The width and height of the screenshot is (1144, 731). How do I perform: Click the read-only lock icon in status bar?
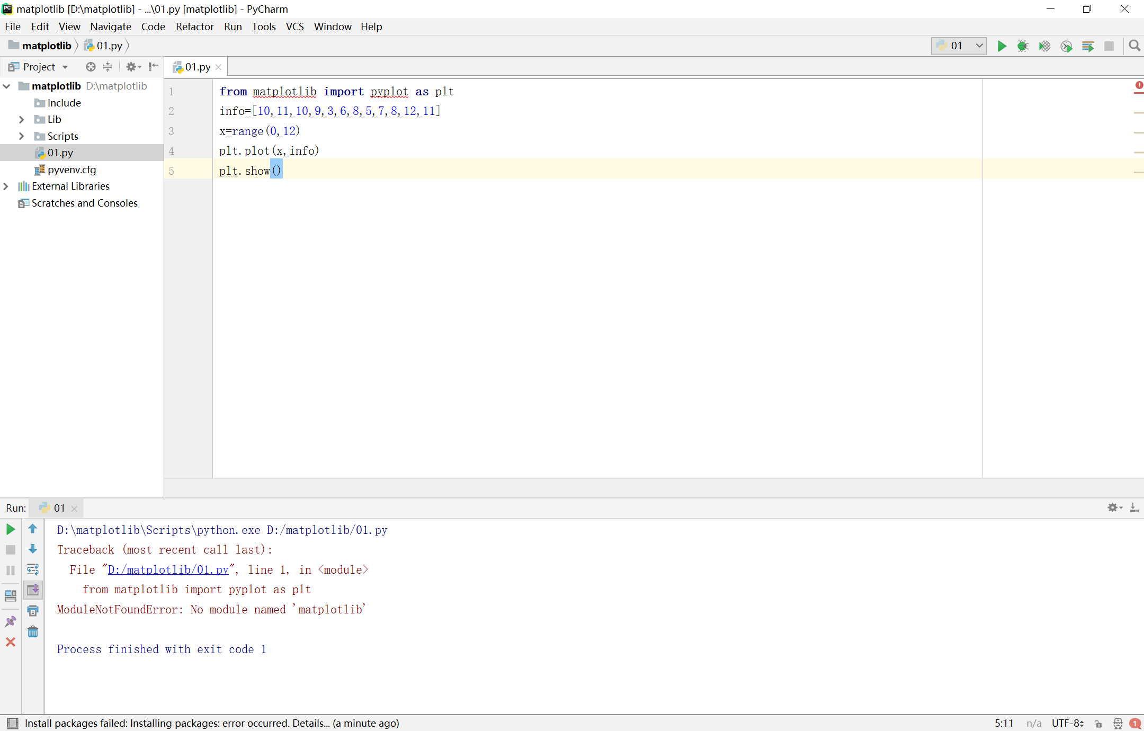(1098, 724)
